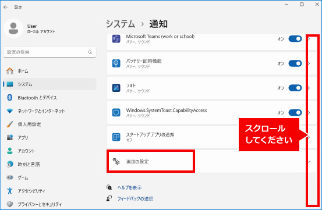Image resolution: width=322 pixels, height=210 pixels.
Task: Click the back arrow in the title bar
Action: [x=6, y=7]
